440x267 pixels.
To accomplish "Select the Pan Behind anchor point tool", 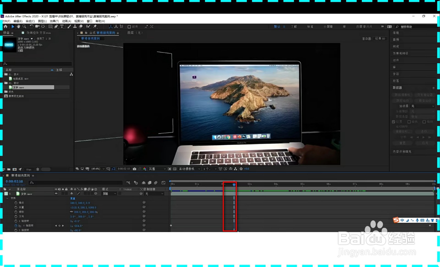I will (43, 26).
